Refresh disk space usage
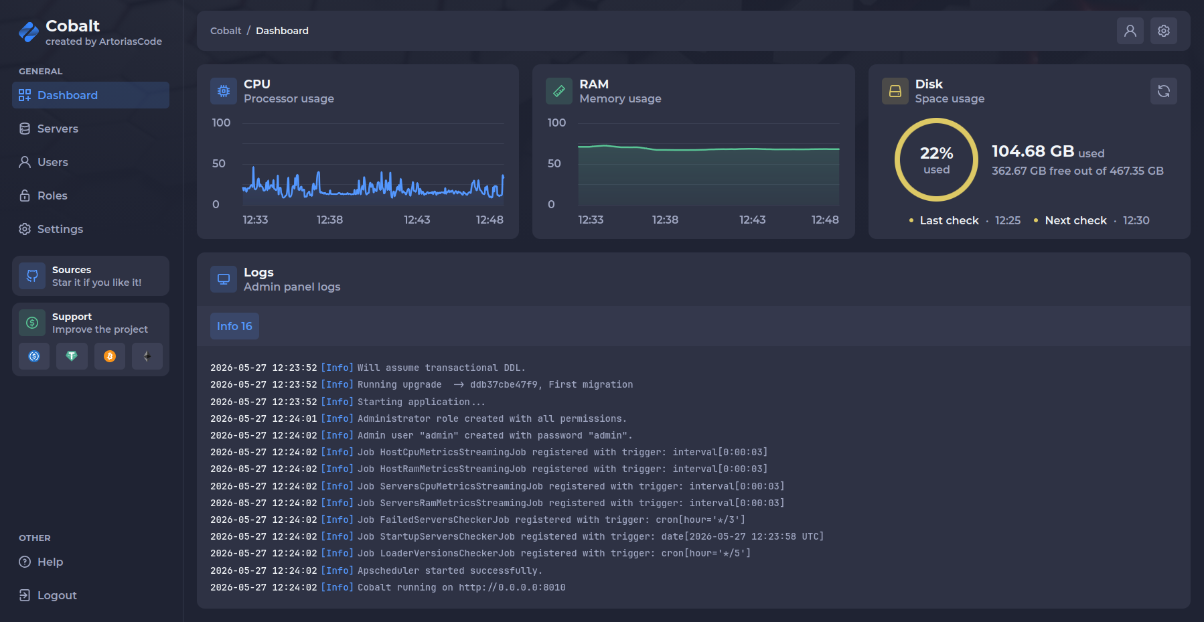Image resolution: width=1204 pixels, height=622 pixels. pyautogui.click(x=1164, y=91)
